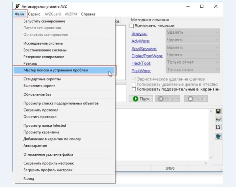Select Исследование системы menu item

[64, 43]
